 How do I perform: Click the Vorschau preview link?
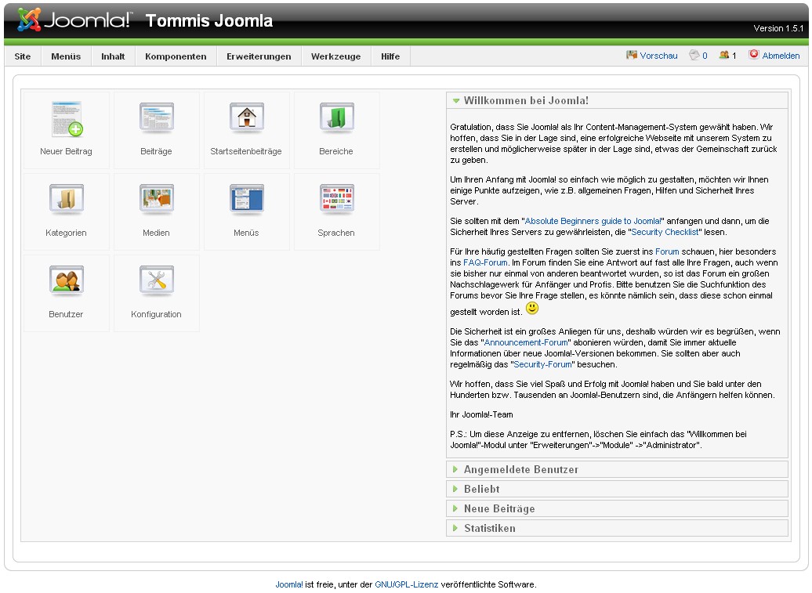(658, 56)
